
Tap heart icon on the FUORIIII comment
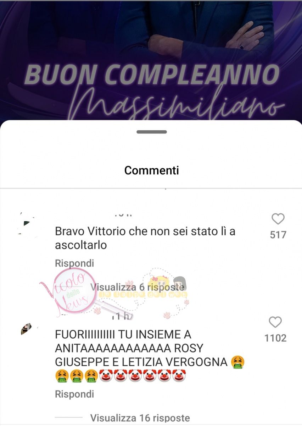coord(275,322)
